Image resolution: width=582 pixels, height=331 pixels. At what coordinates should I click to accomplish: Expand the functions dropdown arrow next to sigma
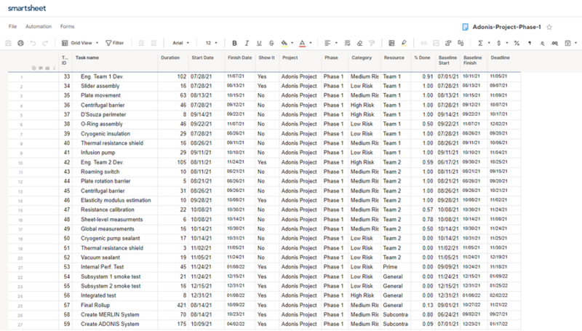point(489,43)
